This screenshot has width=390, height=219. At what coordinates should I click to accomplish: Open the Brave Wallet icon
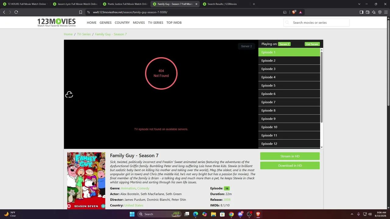(367, 12)
